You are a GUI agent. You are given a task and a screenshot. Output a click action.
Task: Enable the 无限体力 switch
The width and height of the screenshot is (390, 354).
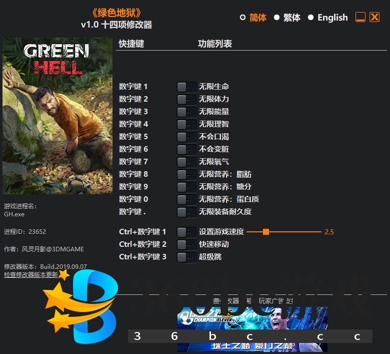[x=186, y=100]
